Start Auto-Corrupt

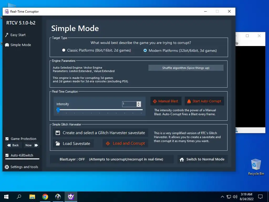click(204, 101)
